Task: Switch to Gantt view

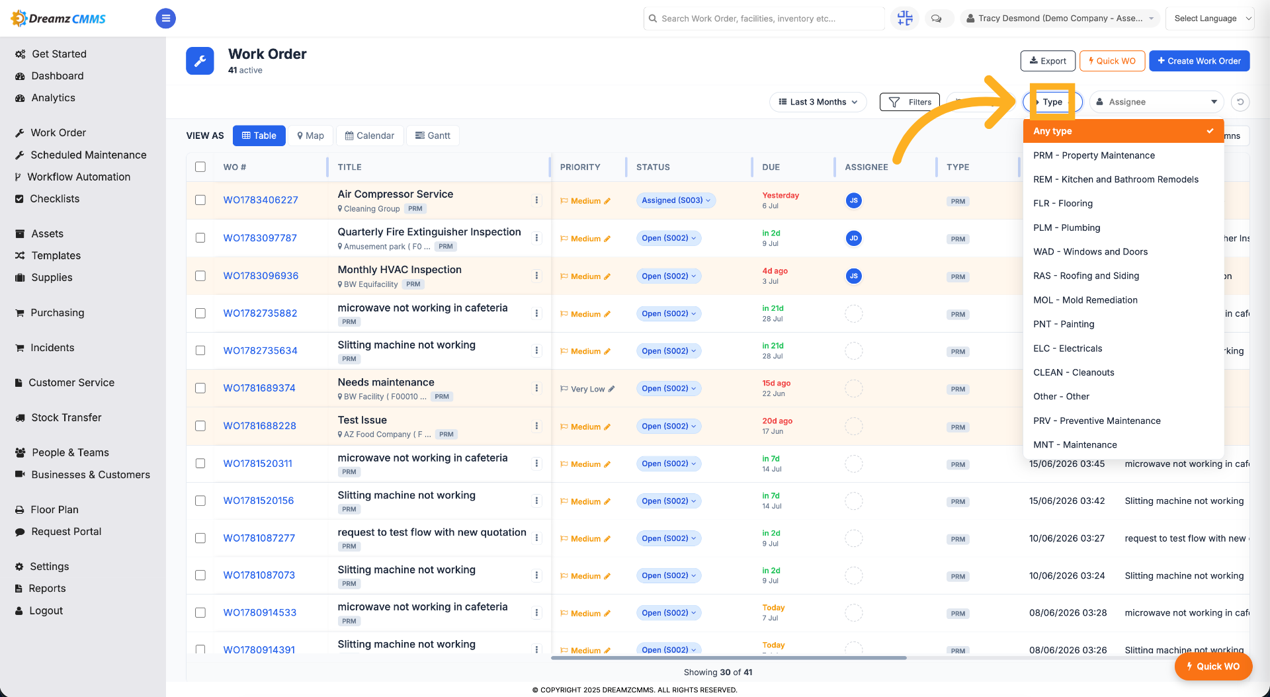Action: tap(433, 136)
